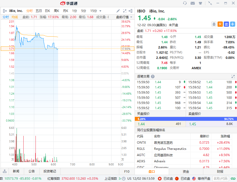This screenshot has height=182, width=237.
Task: Toggle the 均线 average line
Action: (15, 17)
